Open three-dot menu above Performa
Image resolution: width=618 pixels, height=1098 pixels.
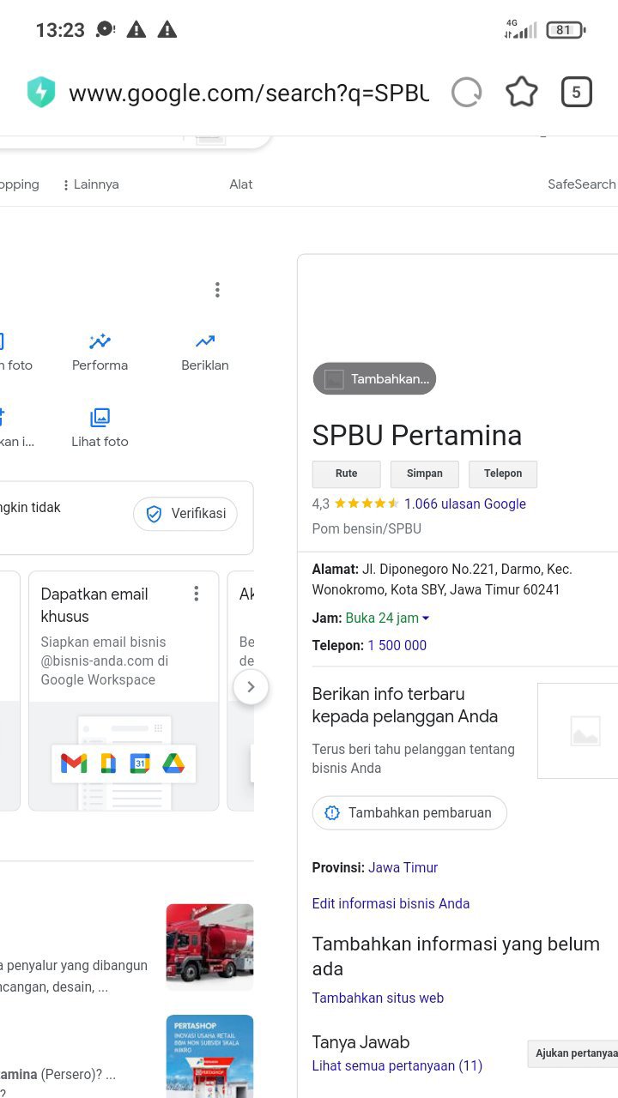pos(217,290)
